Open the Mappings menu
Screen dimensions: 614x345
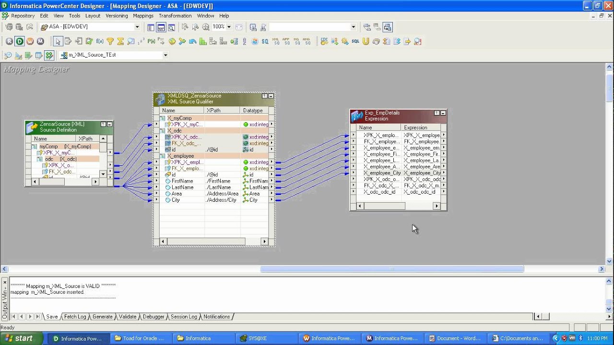click(x=143, y=16)
